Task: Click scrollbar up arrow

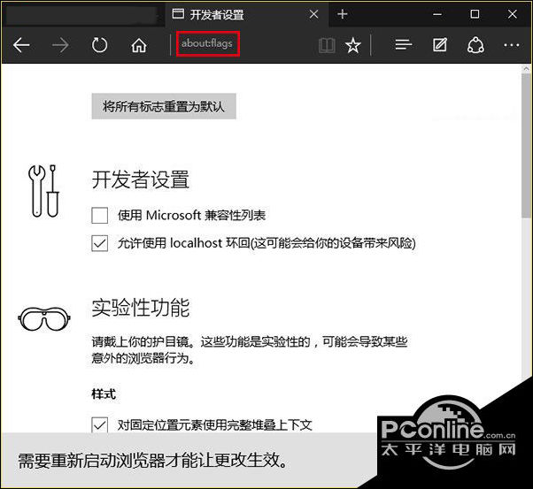Action: pyautogui.click(x=527, y=69)
